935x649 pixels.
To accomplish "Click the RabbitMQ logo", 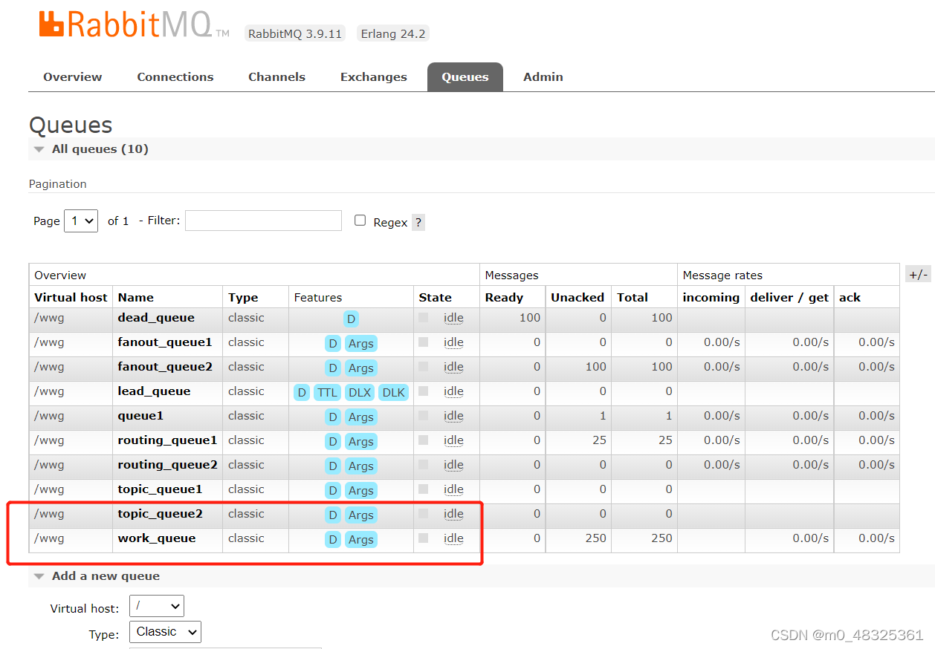I will [x=135, y=25].
